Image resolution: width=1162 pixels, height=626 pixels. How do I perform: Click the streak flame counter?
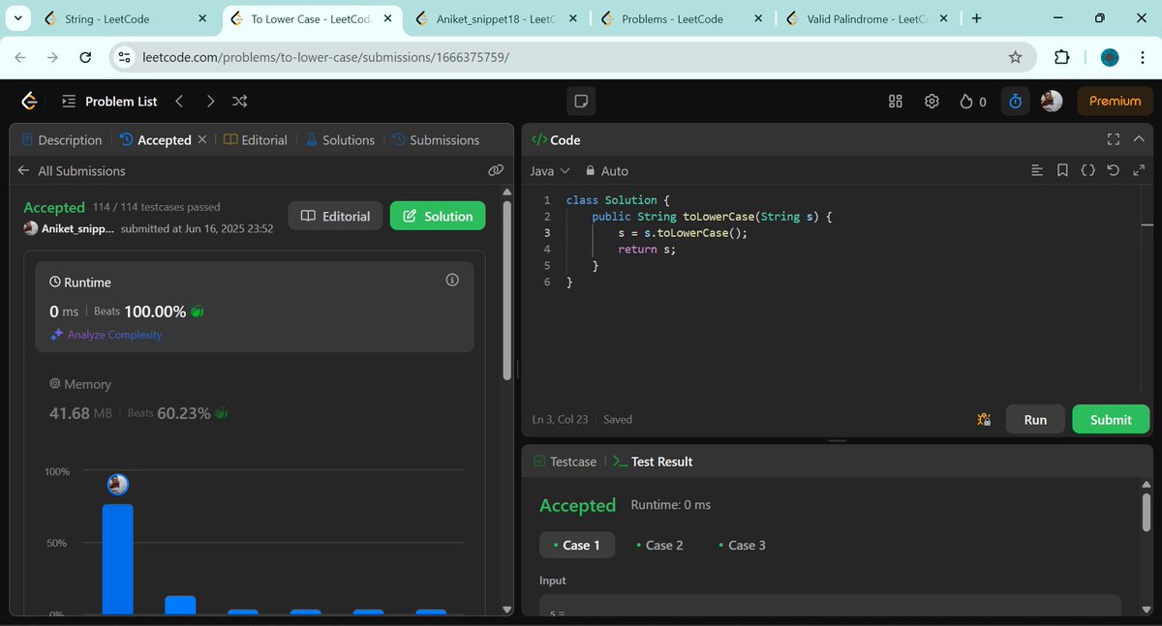(x=972, y=101)
